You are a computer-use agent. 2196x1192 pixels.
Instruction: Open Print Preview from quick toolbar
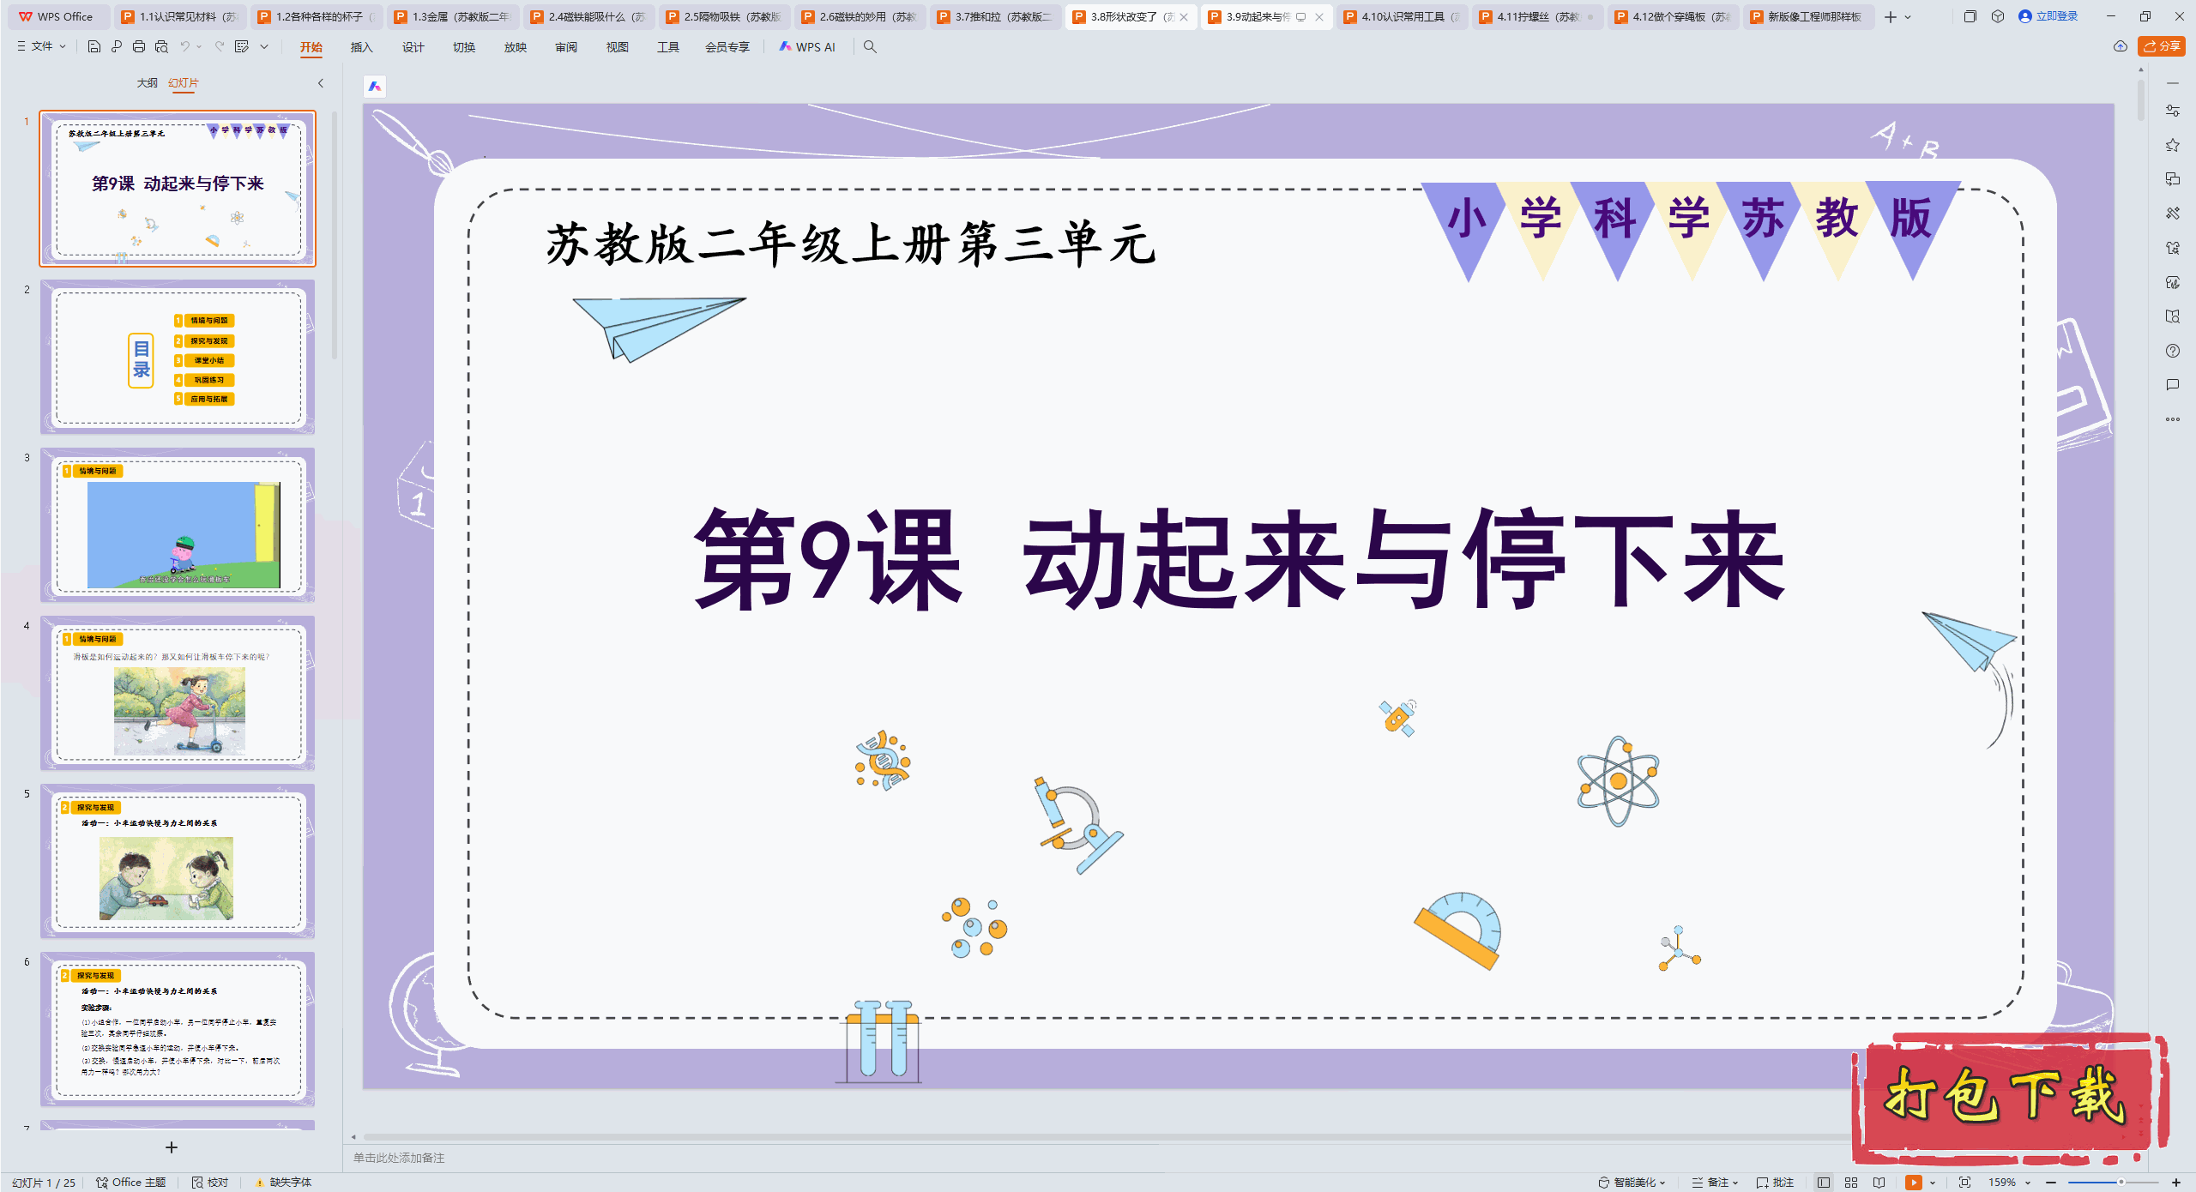161,47
